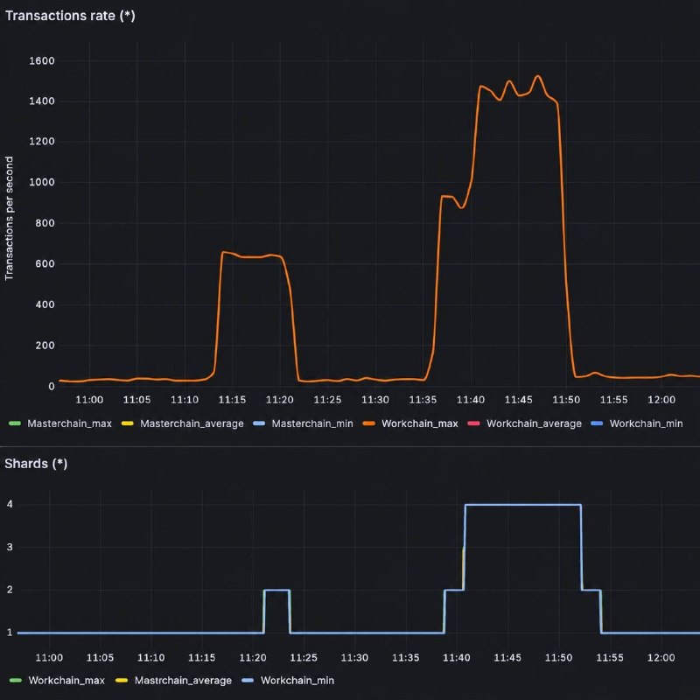Open the Shards panel title menu

(36, 464)
